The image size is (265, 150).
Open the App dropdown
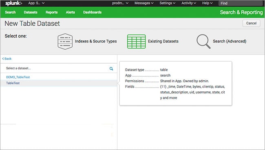click(36, 3)
